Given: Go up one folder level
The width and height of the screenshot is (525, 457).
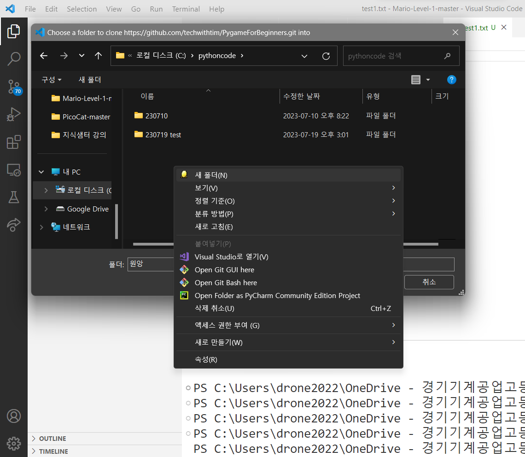Looking at the screenshot, I should tap(98, 56).
